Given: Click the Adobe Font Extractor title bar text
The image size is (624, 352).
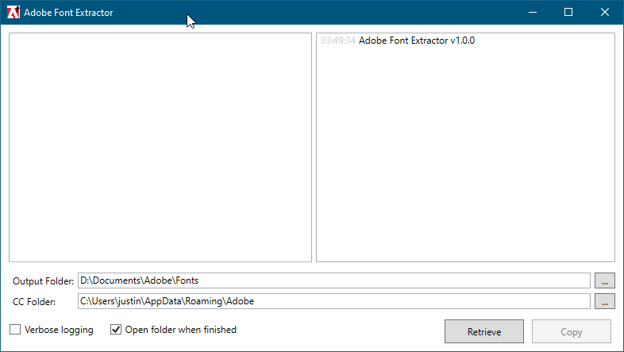Looking at the screenshot, I should pos(68,13).
